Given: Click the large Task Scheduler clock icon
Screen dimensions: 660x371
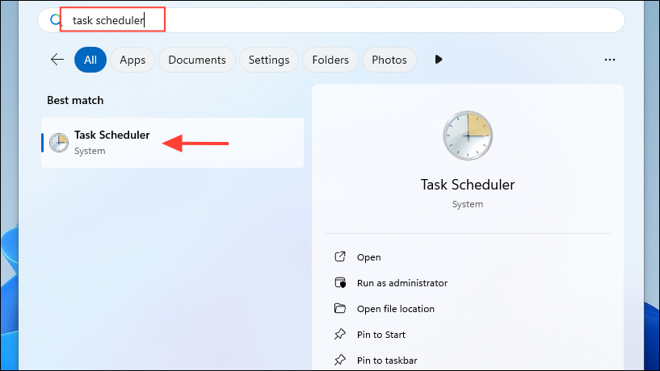Looking at the screenshot, I should tap(467, 135).
